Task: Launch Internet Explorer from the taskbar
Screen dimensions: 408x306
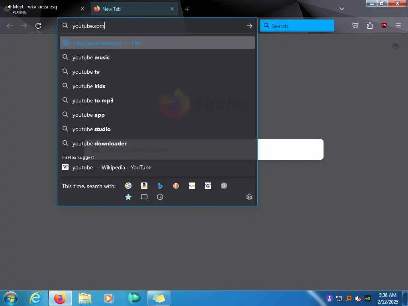Action: tap(35, 298)
